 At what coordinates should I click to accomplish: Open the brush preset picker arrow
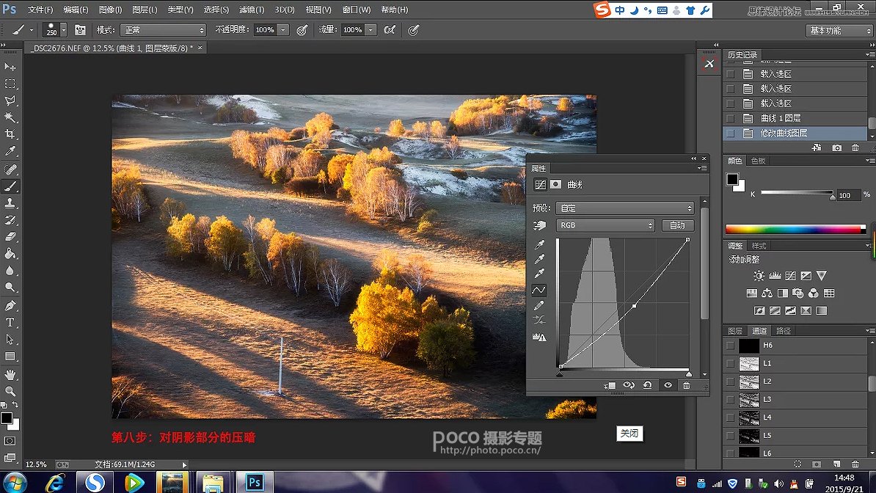point(64,29)
